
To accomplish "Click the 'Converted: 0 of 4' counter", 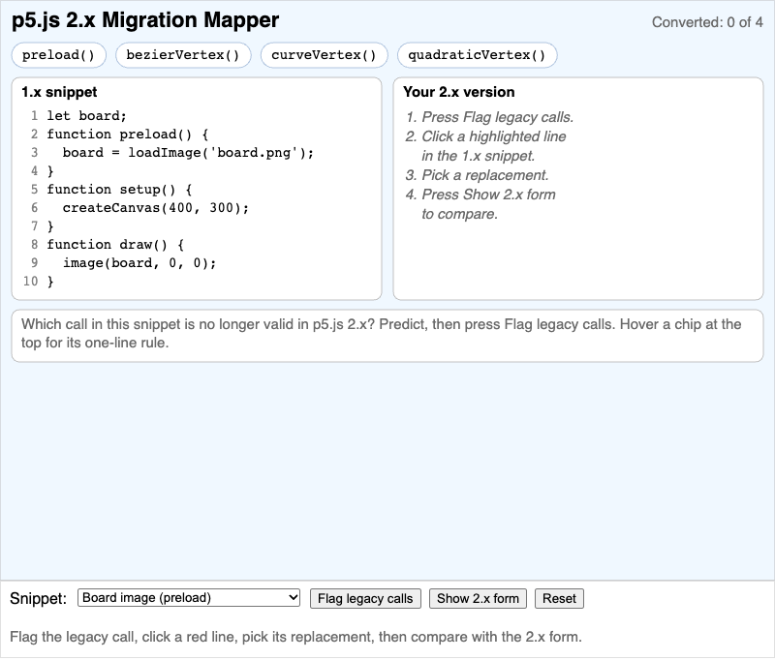I will (x=707, y=22).
